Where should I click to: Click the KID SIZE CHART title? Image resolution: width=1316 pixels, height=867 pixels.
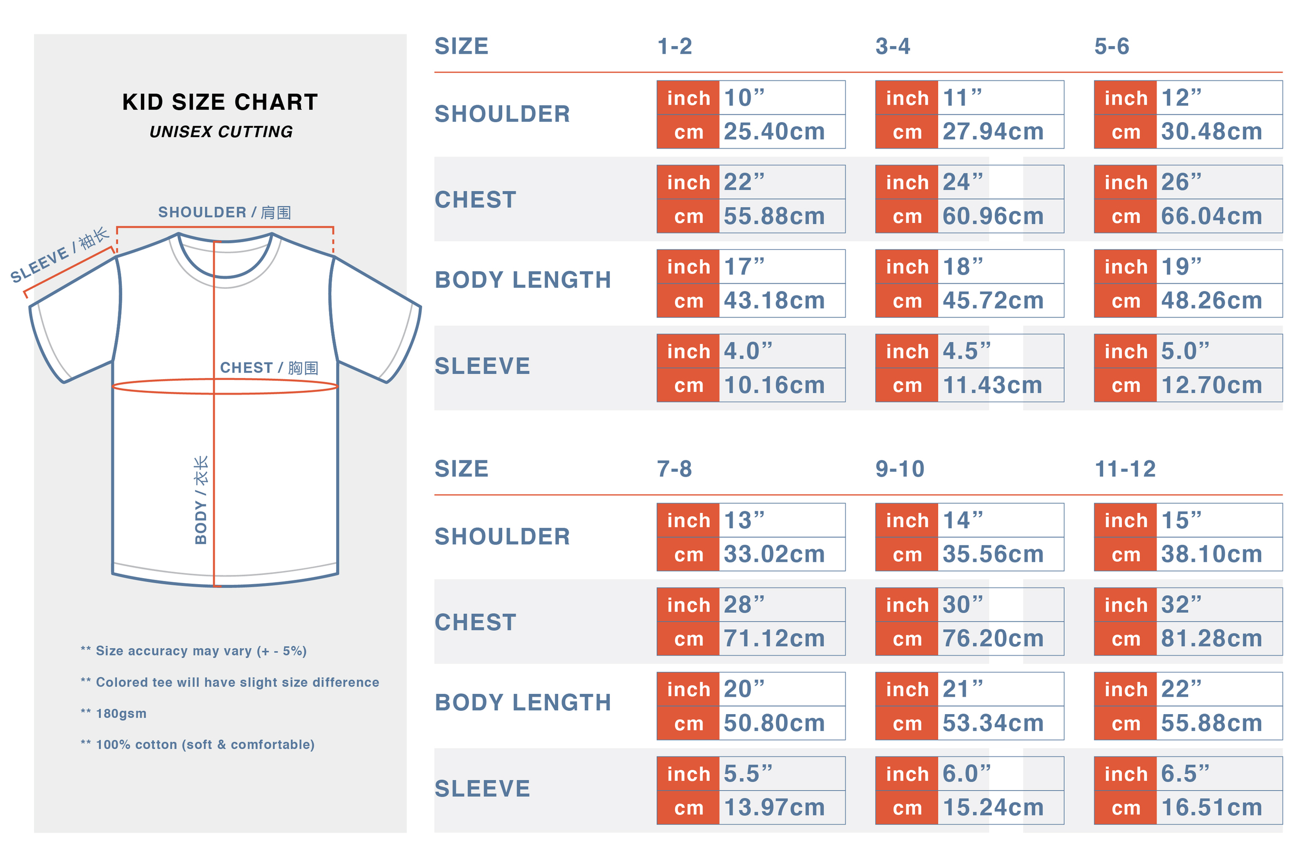click(x=220, y=102)
